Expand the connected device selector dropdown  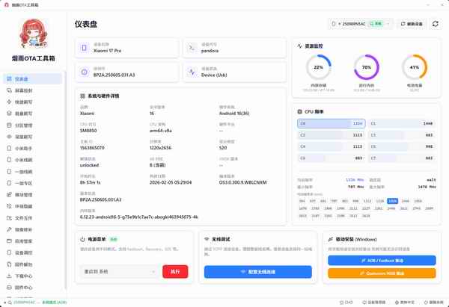(361, 24)
